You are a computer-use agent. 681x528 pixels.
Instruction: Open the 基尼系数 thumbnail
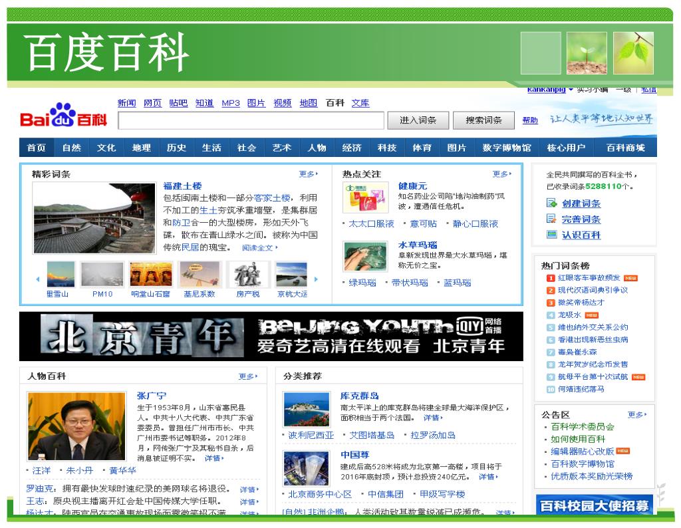(x=200, y=275)
